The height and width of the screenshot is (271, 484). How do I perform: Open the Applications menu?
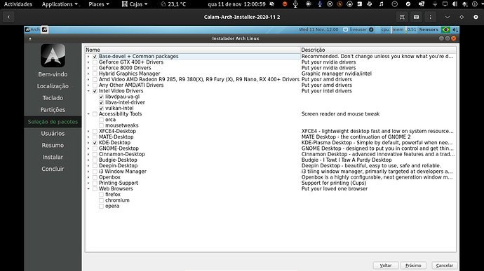click(x=60, y=4)
